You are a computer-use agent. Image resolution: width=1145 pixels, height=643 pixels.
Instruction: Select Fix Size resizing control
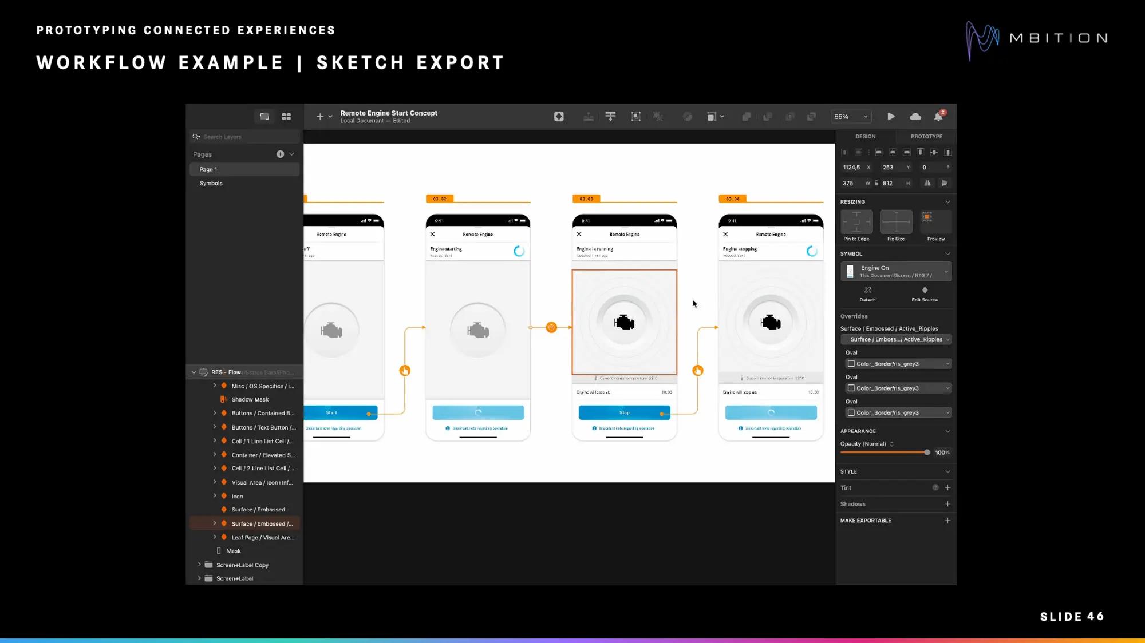[x=896, y=222]
